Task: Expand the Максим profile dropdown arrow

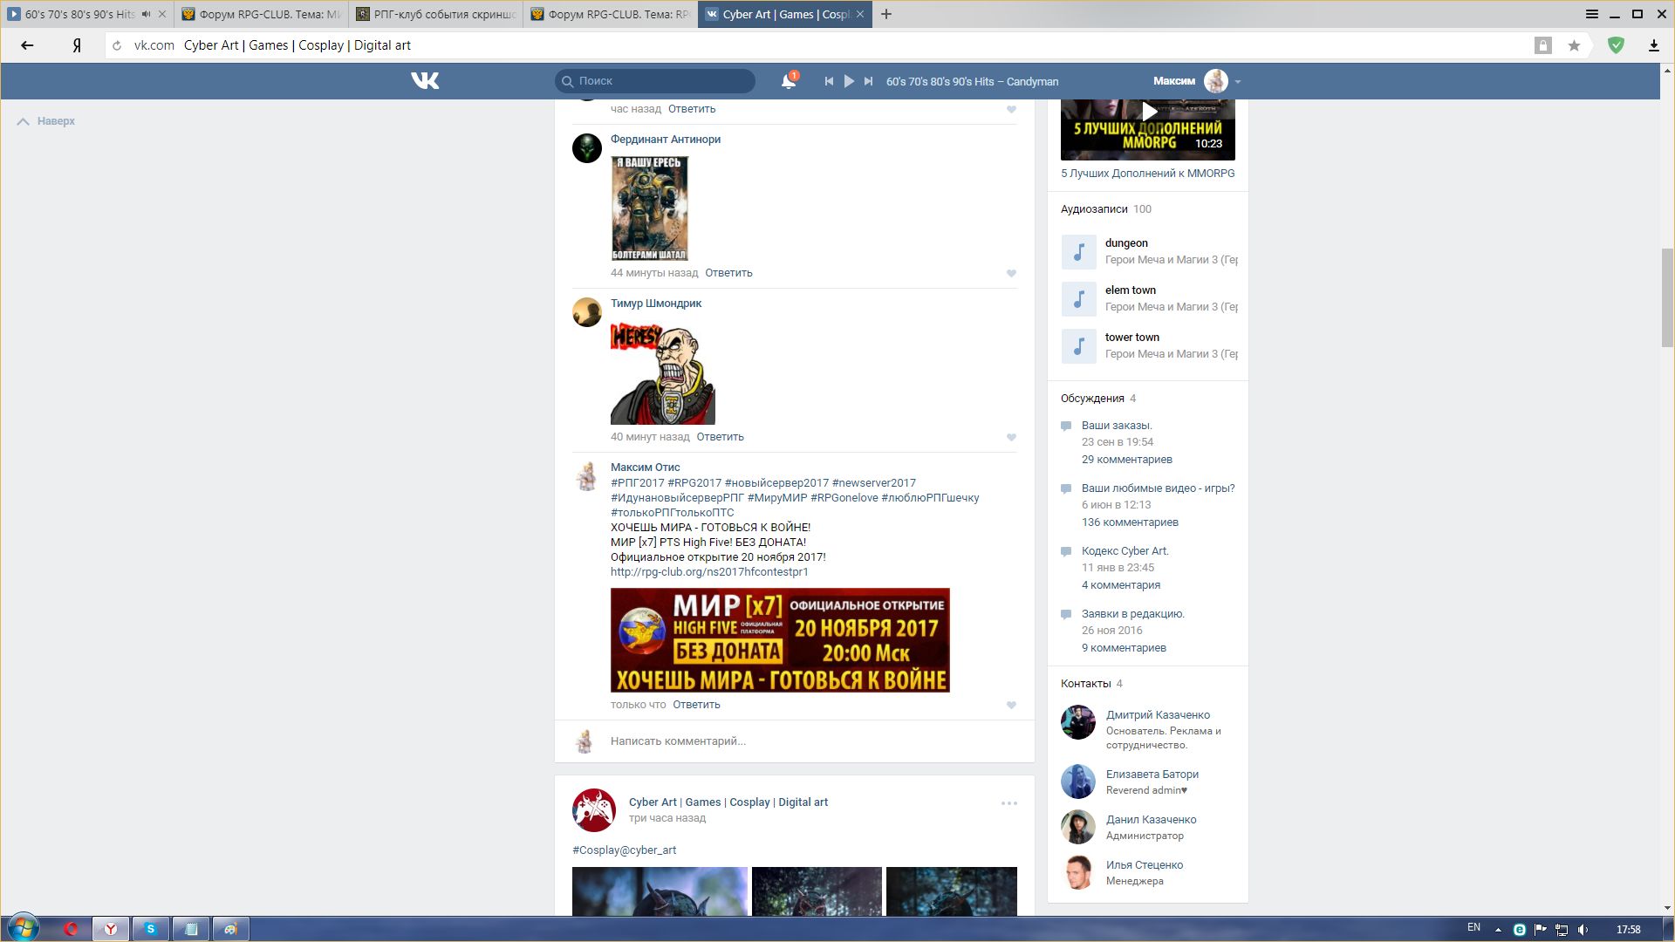Action: point(1237,82)
